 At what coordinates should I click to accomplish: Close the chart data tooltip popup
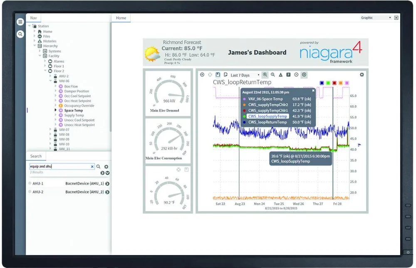tap(313, 91)
